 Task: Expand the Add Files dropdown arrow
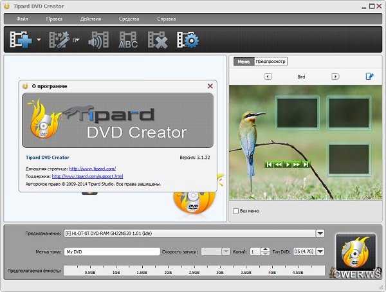tap(39, 41)
